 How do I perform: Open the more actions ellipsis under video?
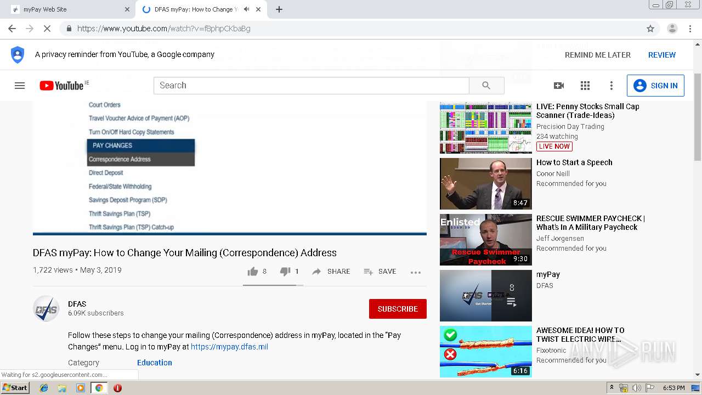click(x=416, y=272)
